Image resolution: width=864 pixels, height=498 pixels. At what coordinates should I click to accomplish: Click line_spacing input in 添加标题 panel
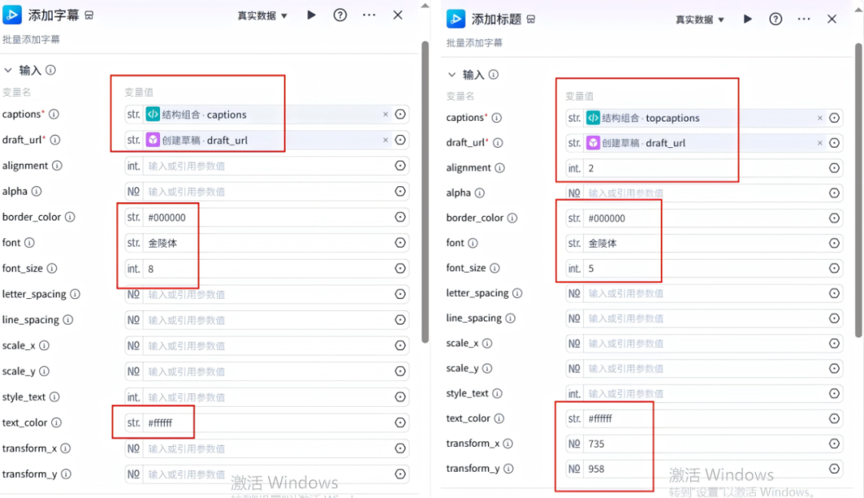[704, 319]
